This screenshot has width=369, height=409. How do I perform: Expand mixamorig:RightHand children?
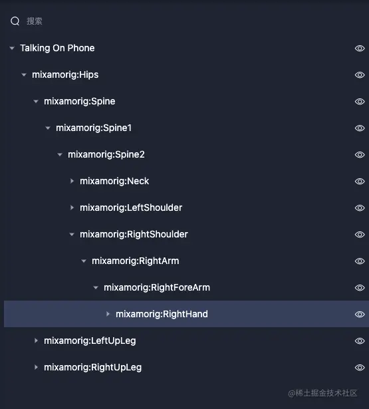[108, 314]
